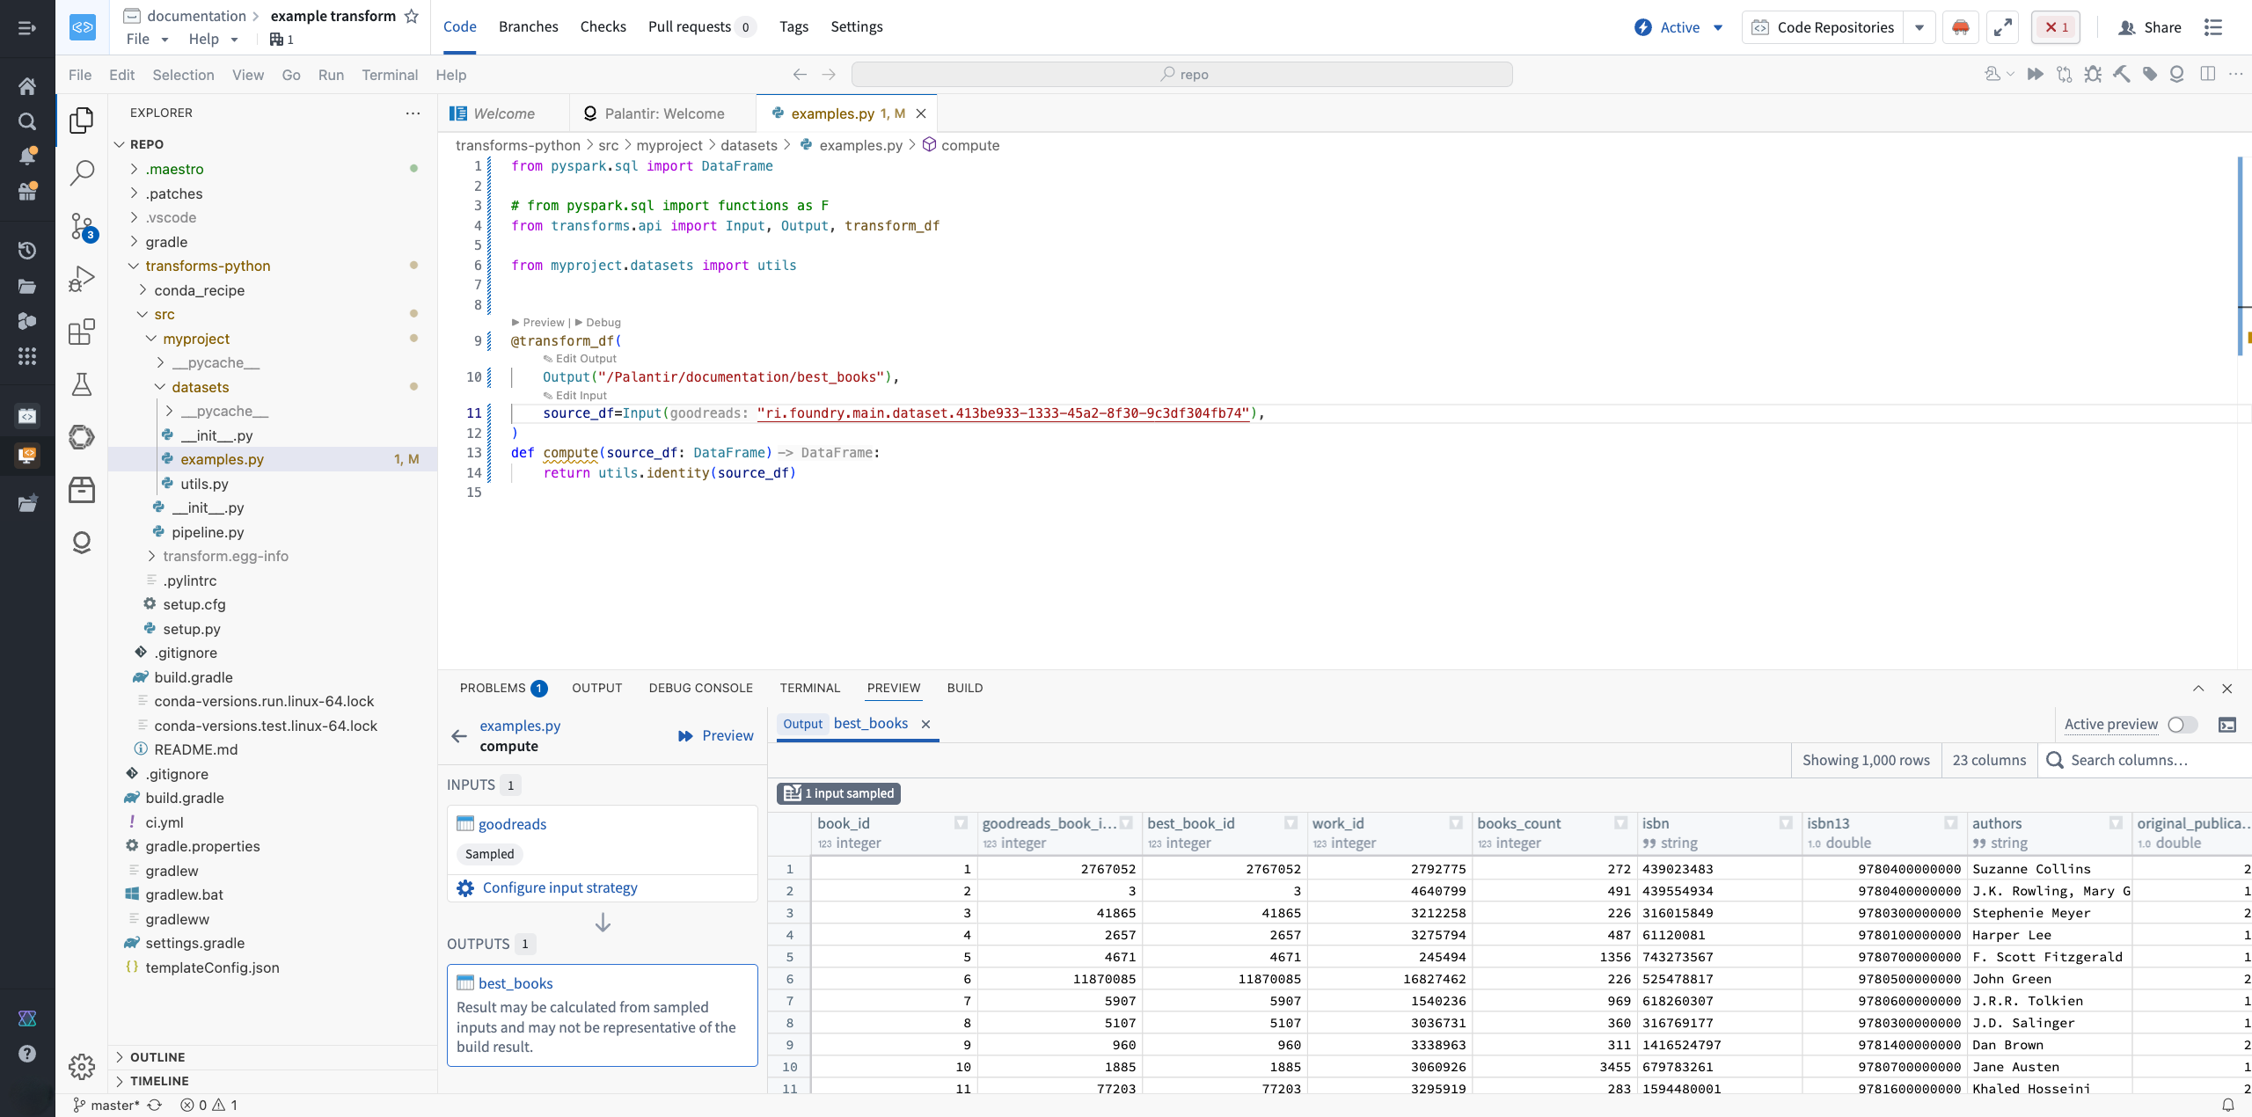This screenshot has height=1117, width=2252.
Task: Collapse the bottom panel with chevron
Action: click(2198, 689)
